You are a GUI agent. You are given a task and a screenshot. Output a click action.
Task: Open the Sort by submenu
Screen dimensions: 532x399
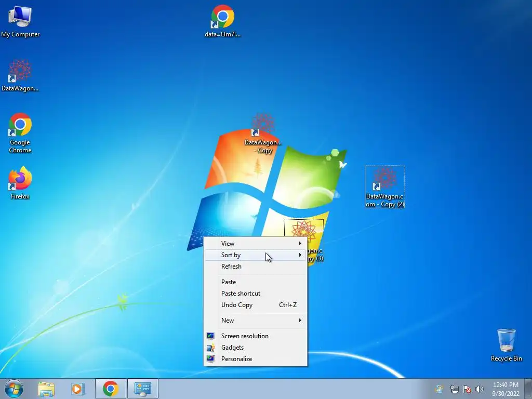coord(255,255)
